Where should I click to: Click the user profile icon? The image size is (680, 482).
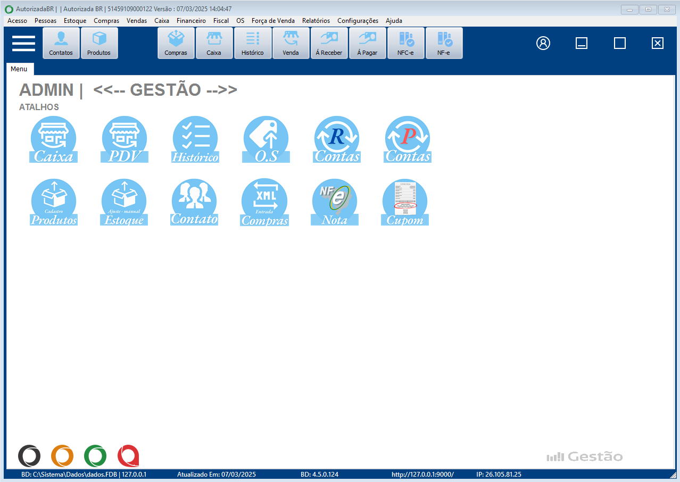[543, 43]
